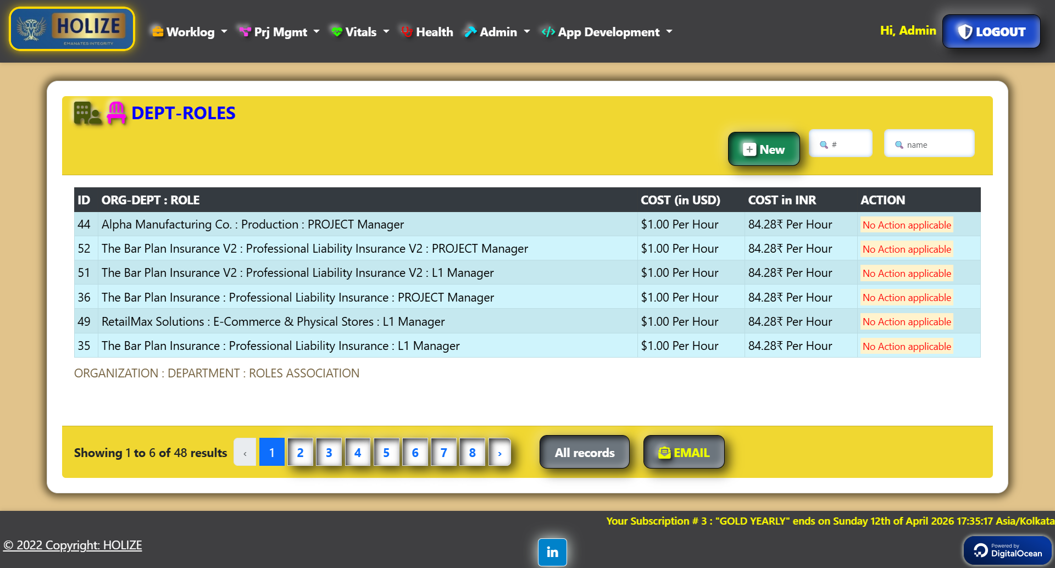Click the App Development code icon

[x=548, y=32]
